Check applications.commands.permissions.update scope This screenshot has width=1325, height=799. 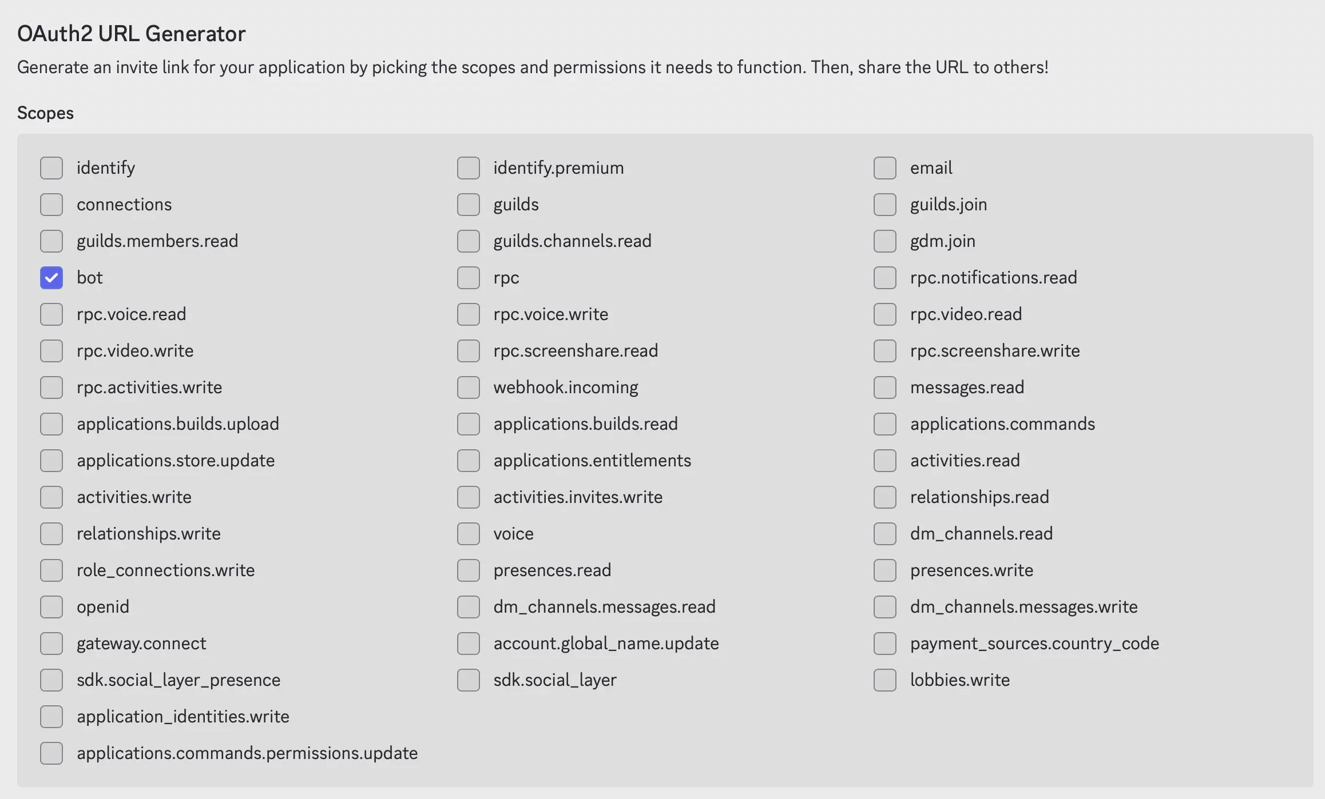click(51, 753)
